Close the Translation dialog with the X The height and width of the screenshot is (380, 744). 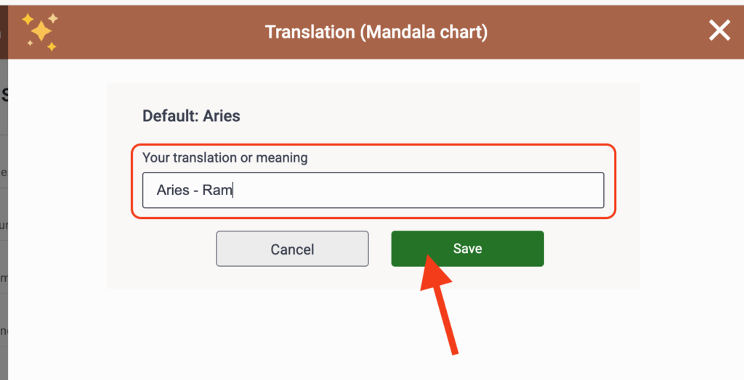[719, 30]
